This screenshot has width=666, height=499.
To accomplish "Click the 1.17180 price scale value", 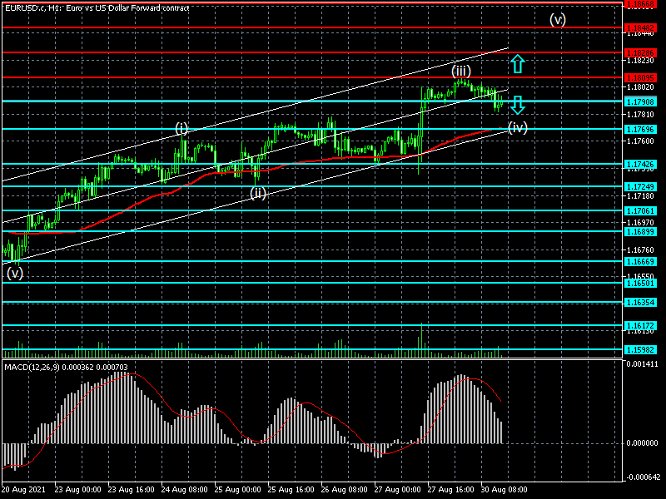I will (x=640, y=196).
